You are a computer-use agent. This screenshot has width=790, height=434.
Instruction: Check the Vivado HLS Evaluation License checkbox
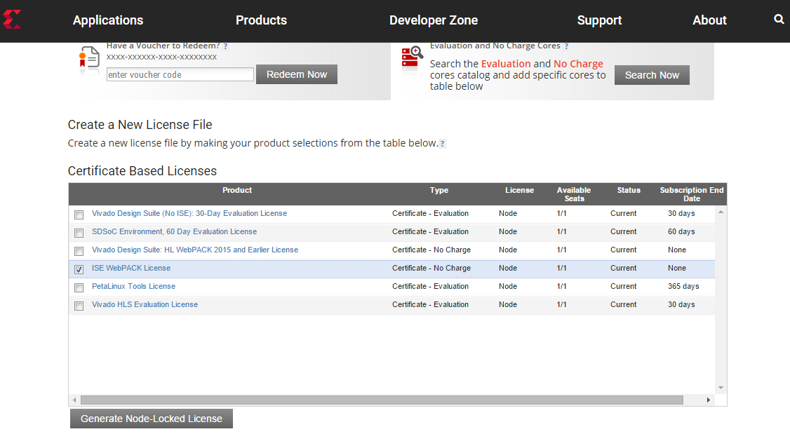coord(79,306)
